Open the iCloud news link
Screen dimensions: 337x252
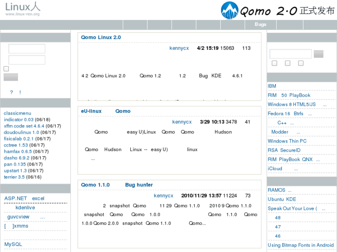(x=283, y=169)
